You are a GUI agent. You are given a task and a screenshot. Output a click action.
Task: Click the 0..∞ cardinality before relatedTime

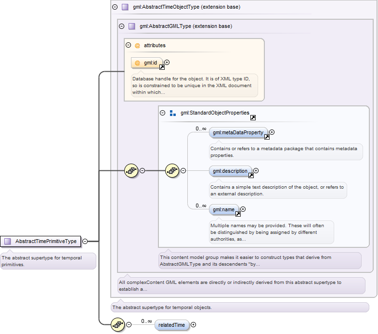(146, 321)
